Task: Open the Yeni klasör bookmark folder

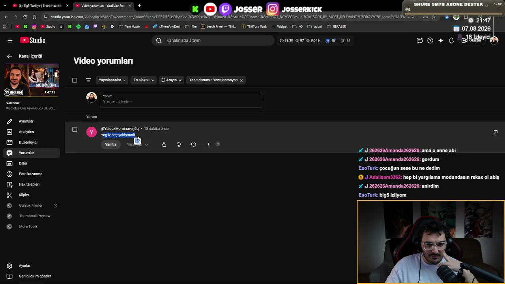Action: [129, 26]
